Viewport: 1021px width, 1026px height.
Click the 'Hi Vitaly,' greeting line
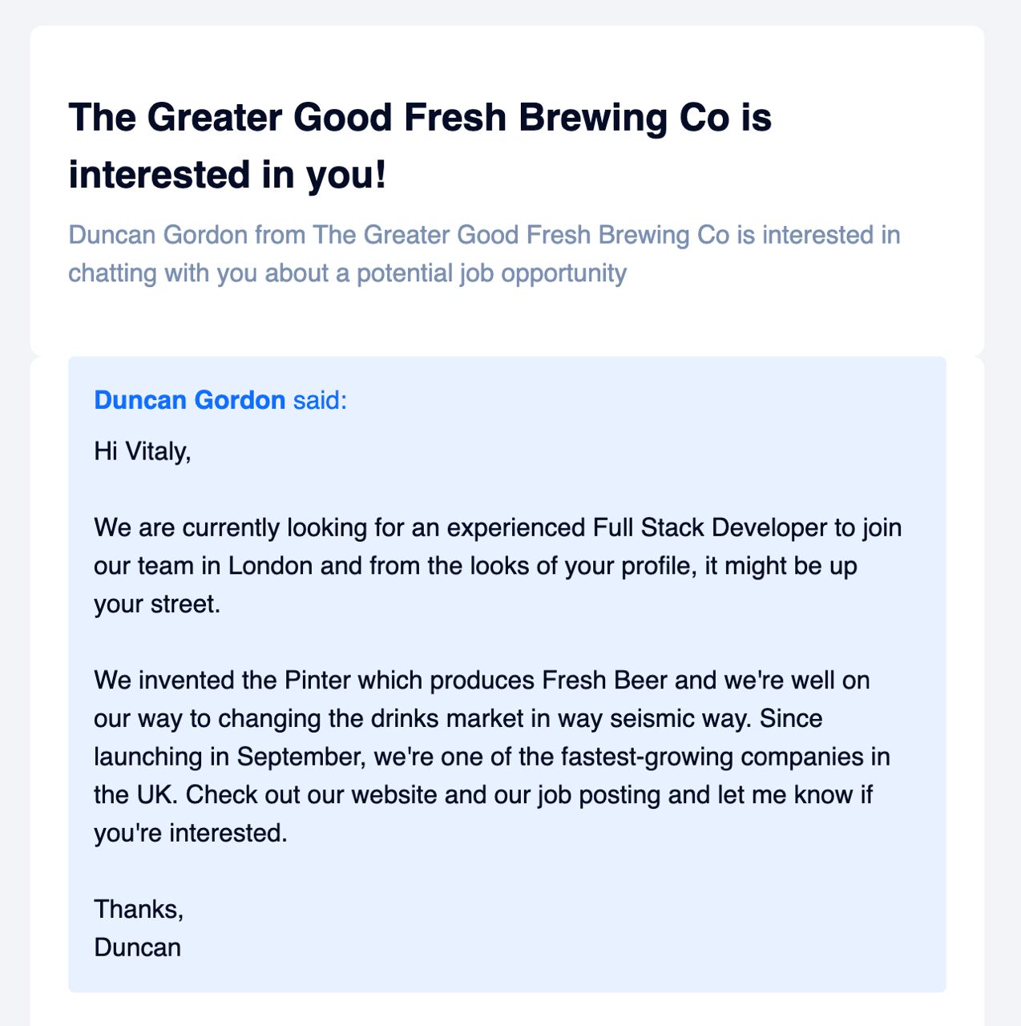pyautogui.click(x=143, y=451)
